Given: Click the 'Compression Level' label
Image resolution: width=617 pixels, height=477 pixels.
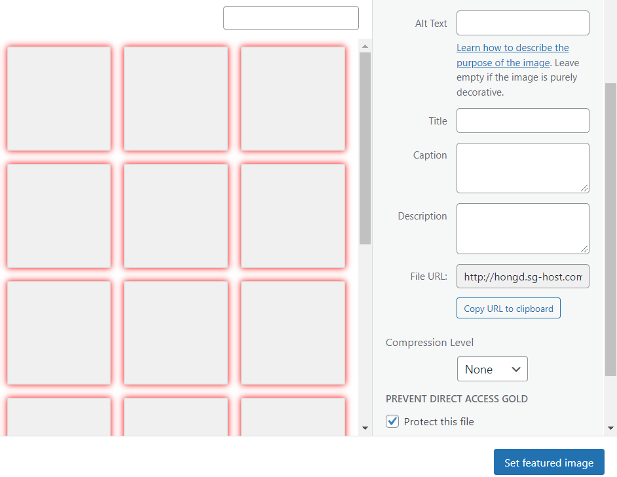Looking at the screenshot, I should point(429,343).
